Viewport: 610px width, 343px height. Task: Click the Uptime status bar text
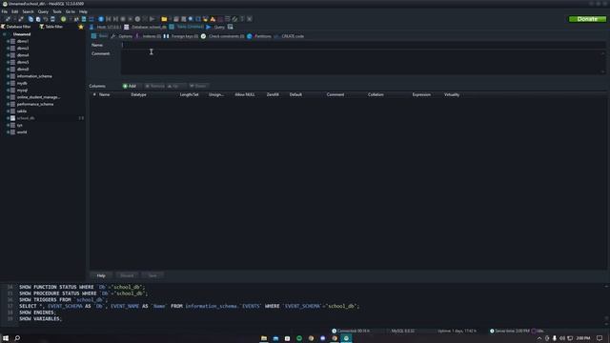coord(457,331)
